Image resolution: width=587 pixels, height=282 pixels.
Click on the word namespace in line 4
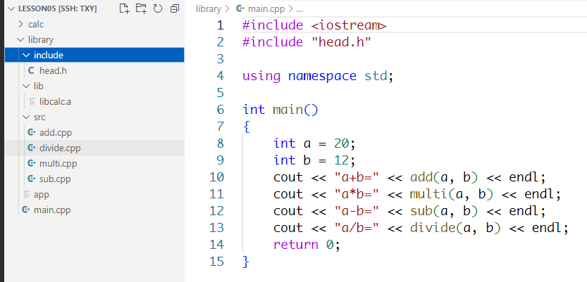point(322,76)
